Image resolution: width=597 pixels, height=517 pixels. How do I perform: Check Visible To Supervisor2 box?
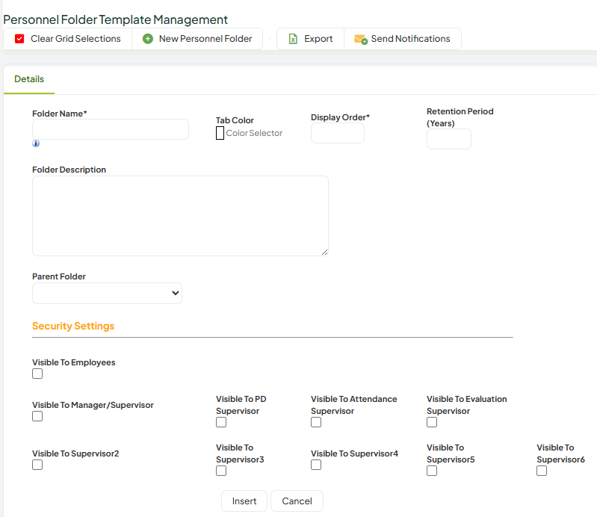tap(37, 465)
